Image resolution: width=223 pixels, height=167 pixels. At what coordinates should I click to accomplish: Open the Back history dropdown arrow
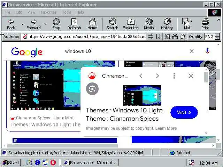pos(22,24)
